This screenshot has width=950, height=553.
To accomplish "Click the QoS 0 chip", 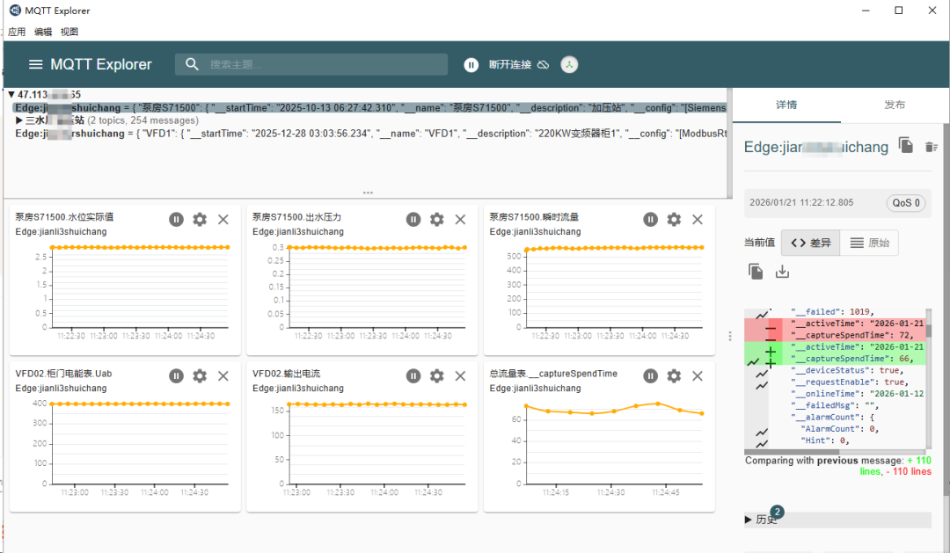I will 906,203.
